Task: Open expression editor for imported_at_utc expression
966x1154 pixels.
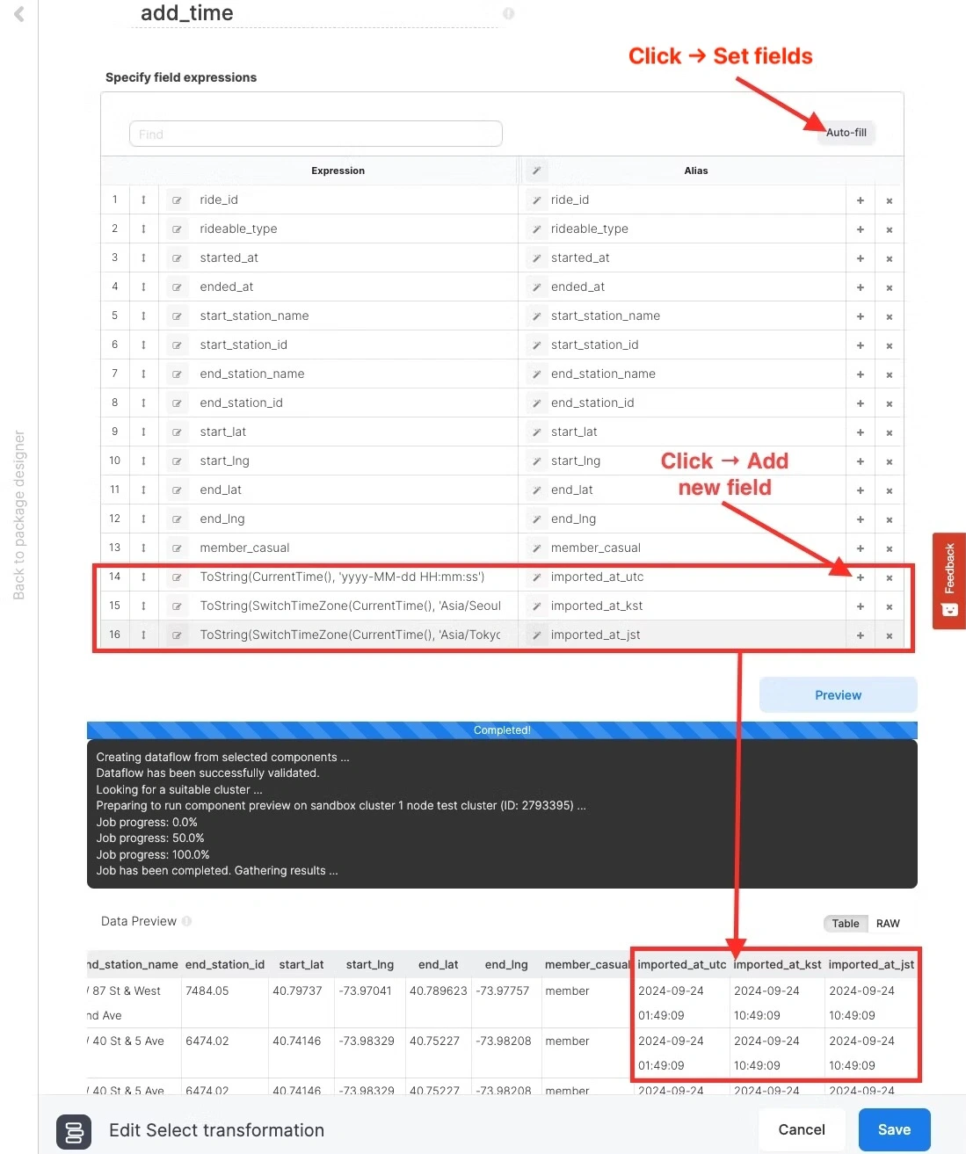Action: pos(177,577)
